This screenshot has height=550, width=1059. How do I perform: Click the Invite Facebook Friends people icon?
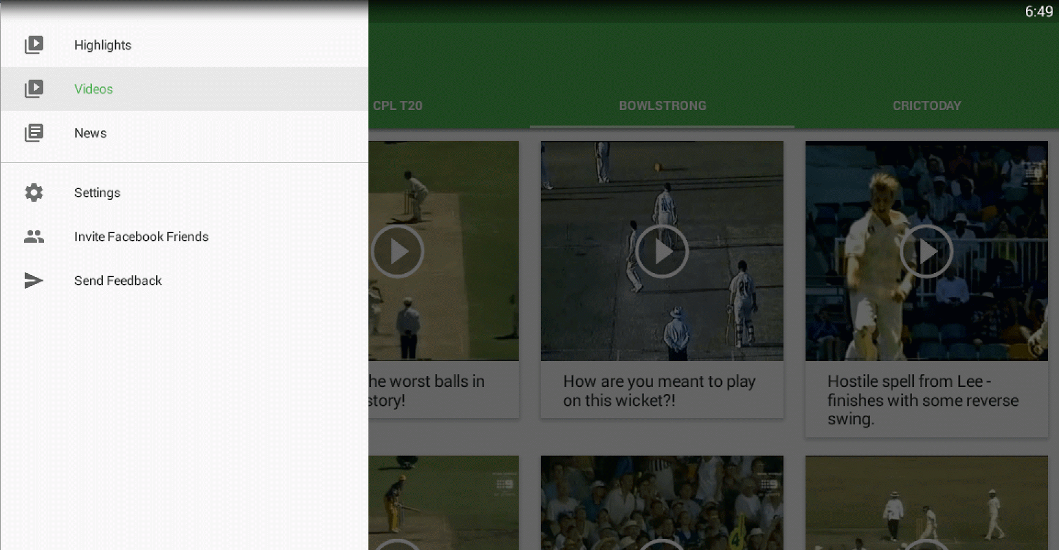point(34,237)
